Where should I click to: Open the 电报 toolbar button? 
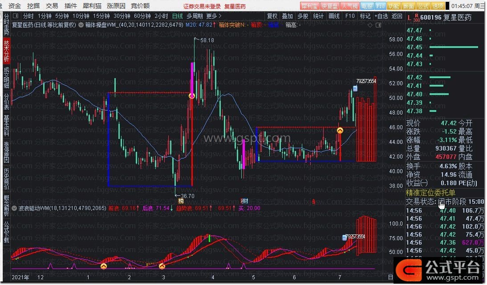tap(367, 6)
